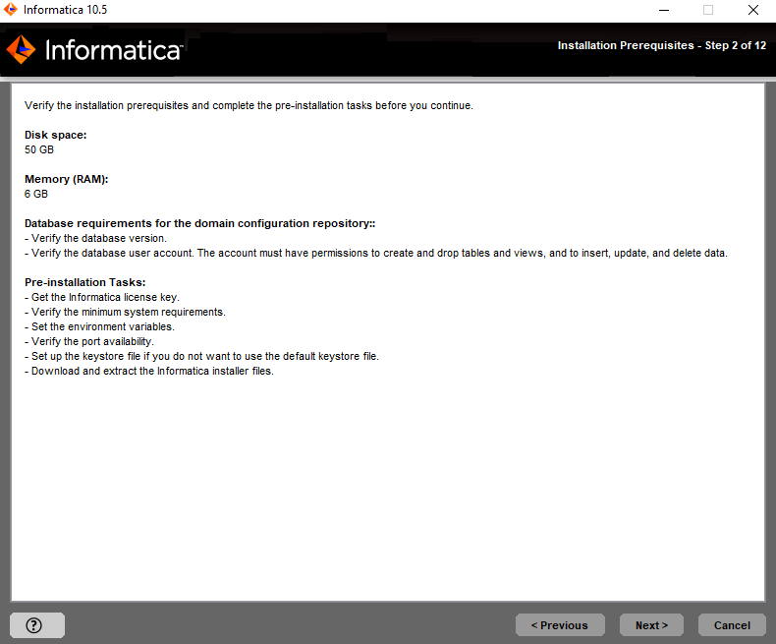This screenshot has height=644, width=776.
Task: Click 'Download and extract the Informatica installer files' line
Action: (x=149, y=371)
